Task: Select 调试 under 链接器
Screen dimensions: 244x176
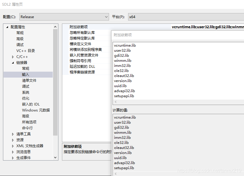Action: click(x=26, y=87)
